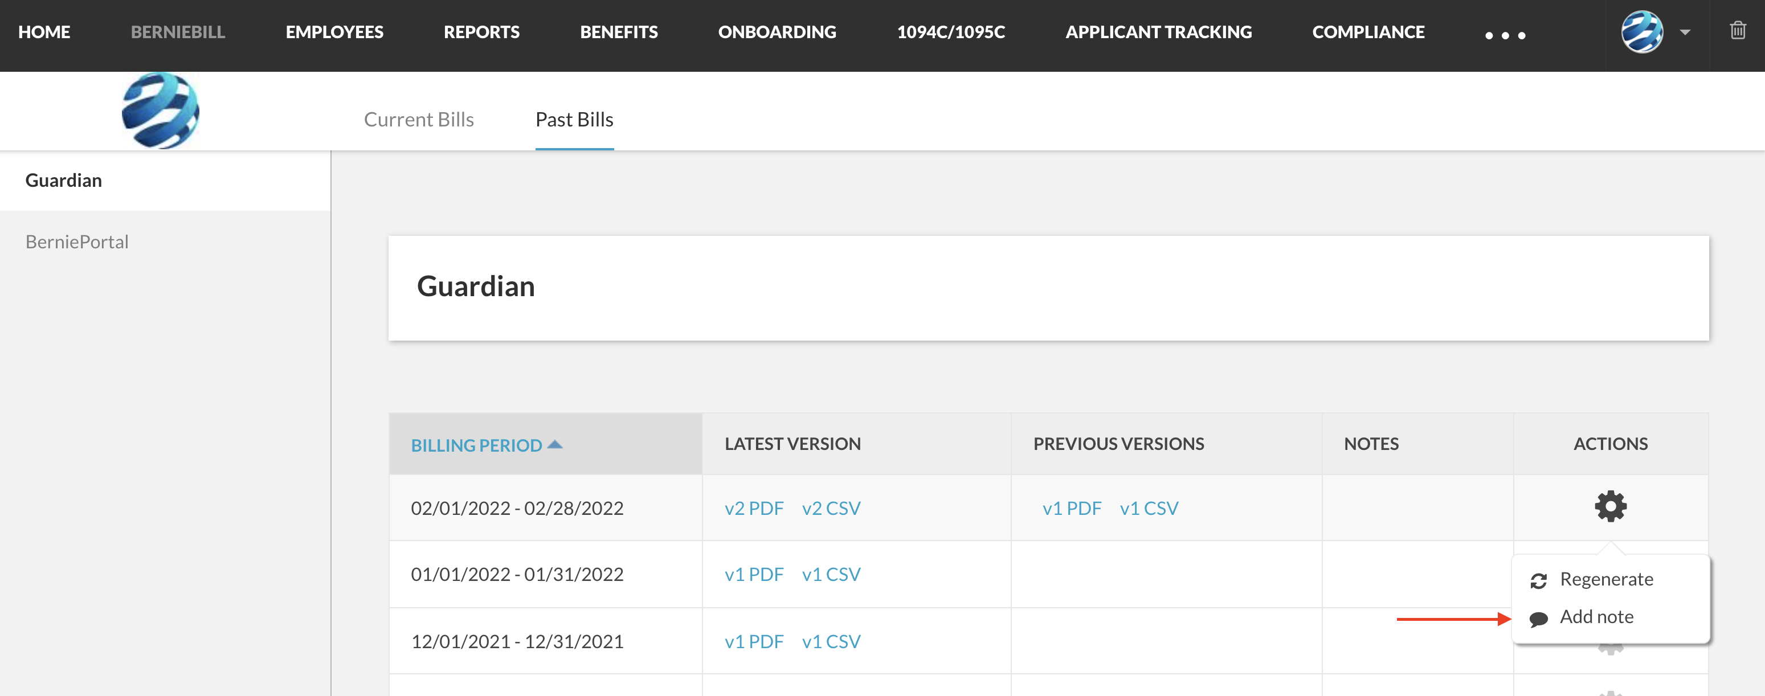Open ONBOARDING navigation item

777,32
